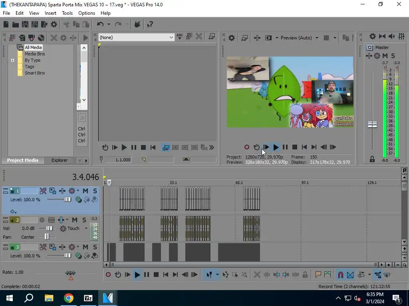
Task: Open the Insert menu
Action: click(50, 13)
